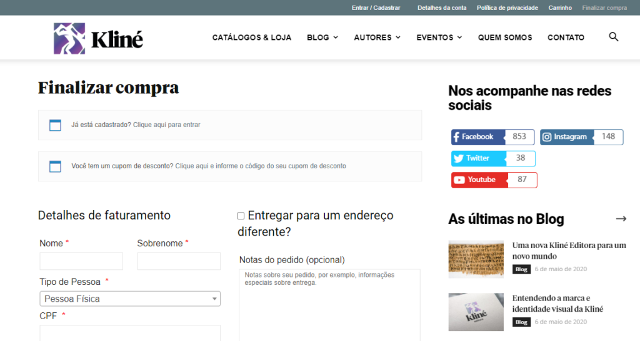Viewport: 640px width, 341px height.
Task: Click the Kliné logo icon
Action: click(69, 38)
